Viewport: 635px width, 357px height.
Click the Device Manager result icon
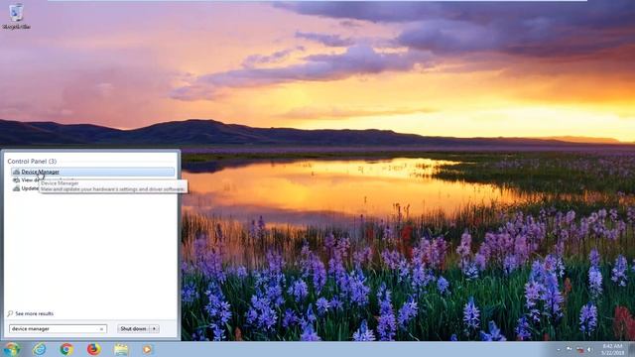[16, 172]
